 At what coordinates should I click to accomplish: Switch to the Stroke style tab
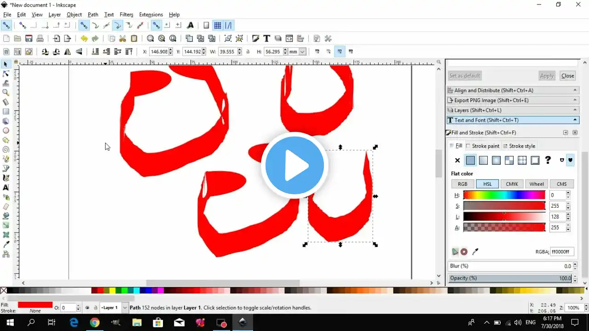[519, 146]
